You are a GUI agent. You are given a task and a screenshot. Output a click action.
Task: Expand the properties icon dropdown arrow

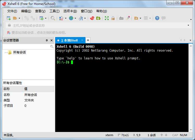[46, 18]
